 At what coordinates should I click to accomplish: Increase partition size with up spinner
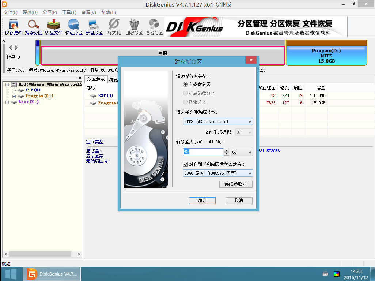click(x=227, y=150)
